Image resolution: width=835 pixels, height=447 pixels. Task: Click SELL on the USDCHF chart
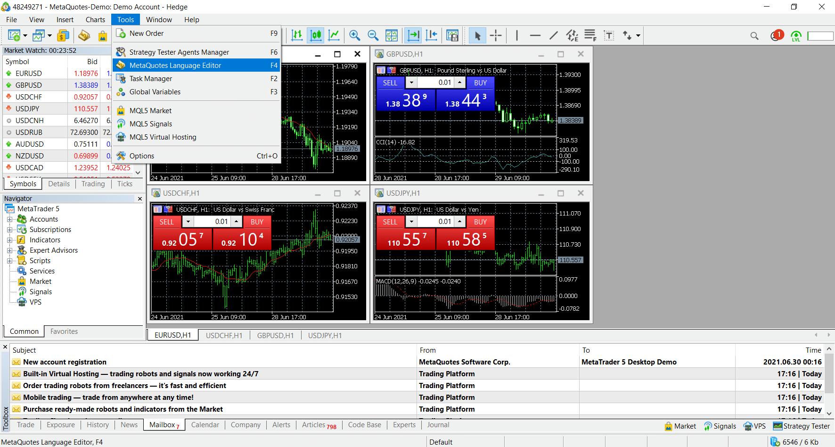(167, 222)
